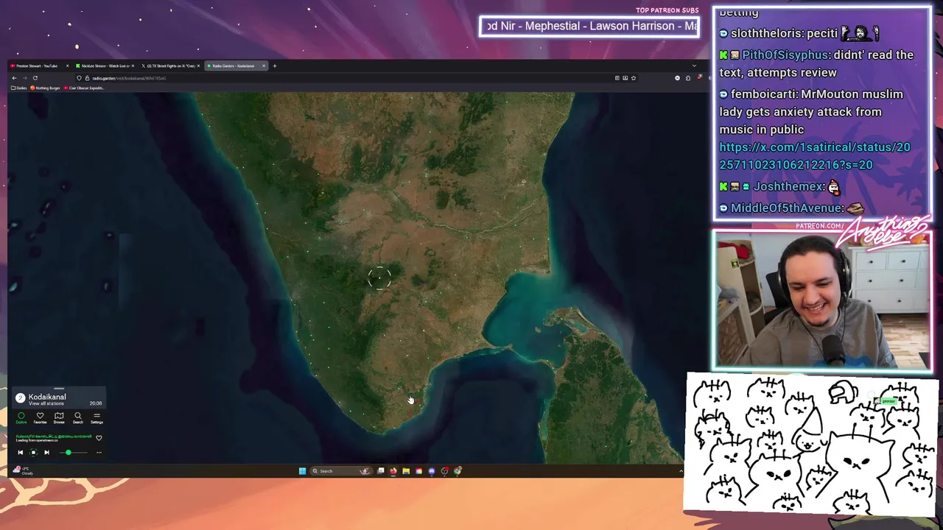Open the tab list dropdown arrow

click(693, 66)
